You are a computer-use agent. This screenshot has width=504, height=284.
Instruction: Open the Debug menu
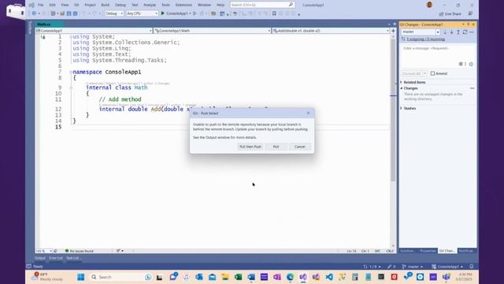pyautogui.click(x=120, y=5)
